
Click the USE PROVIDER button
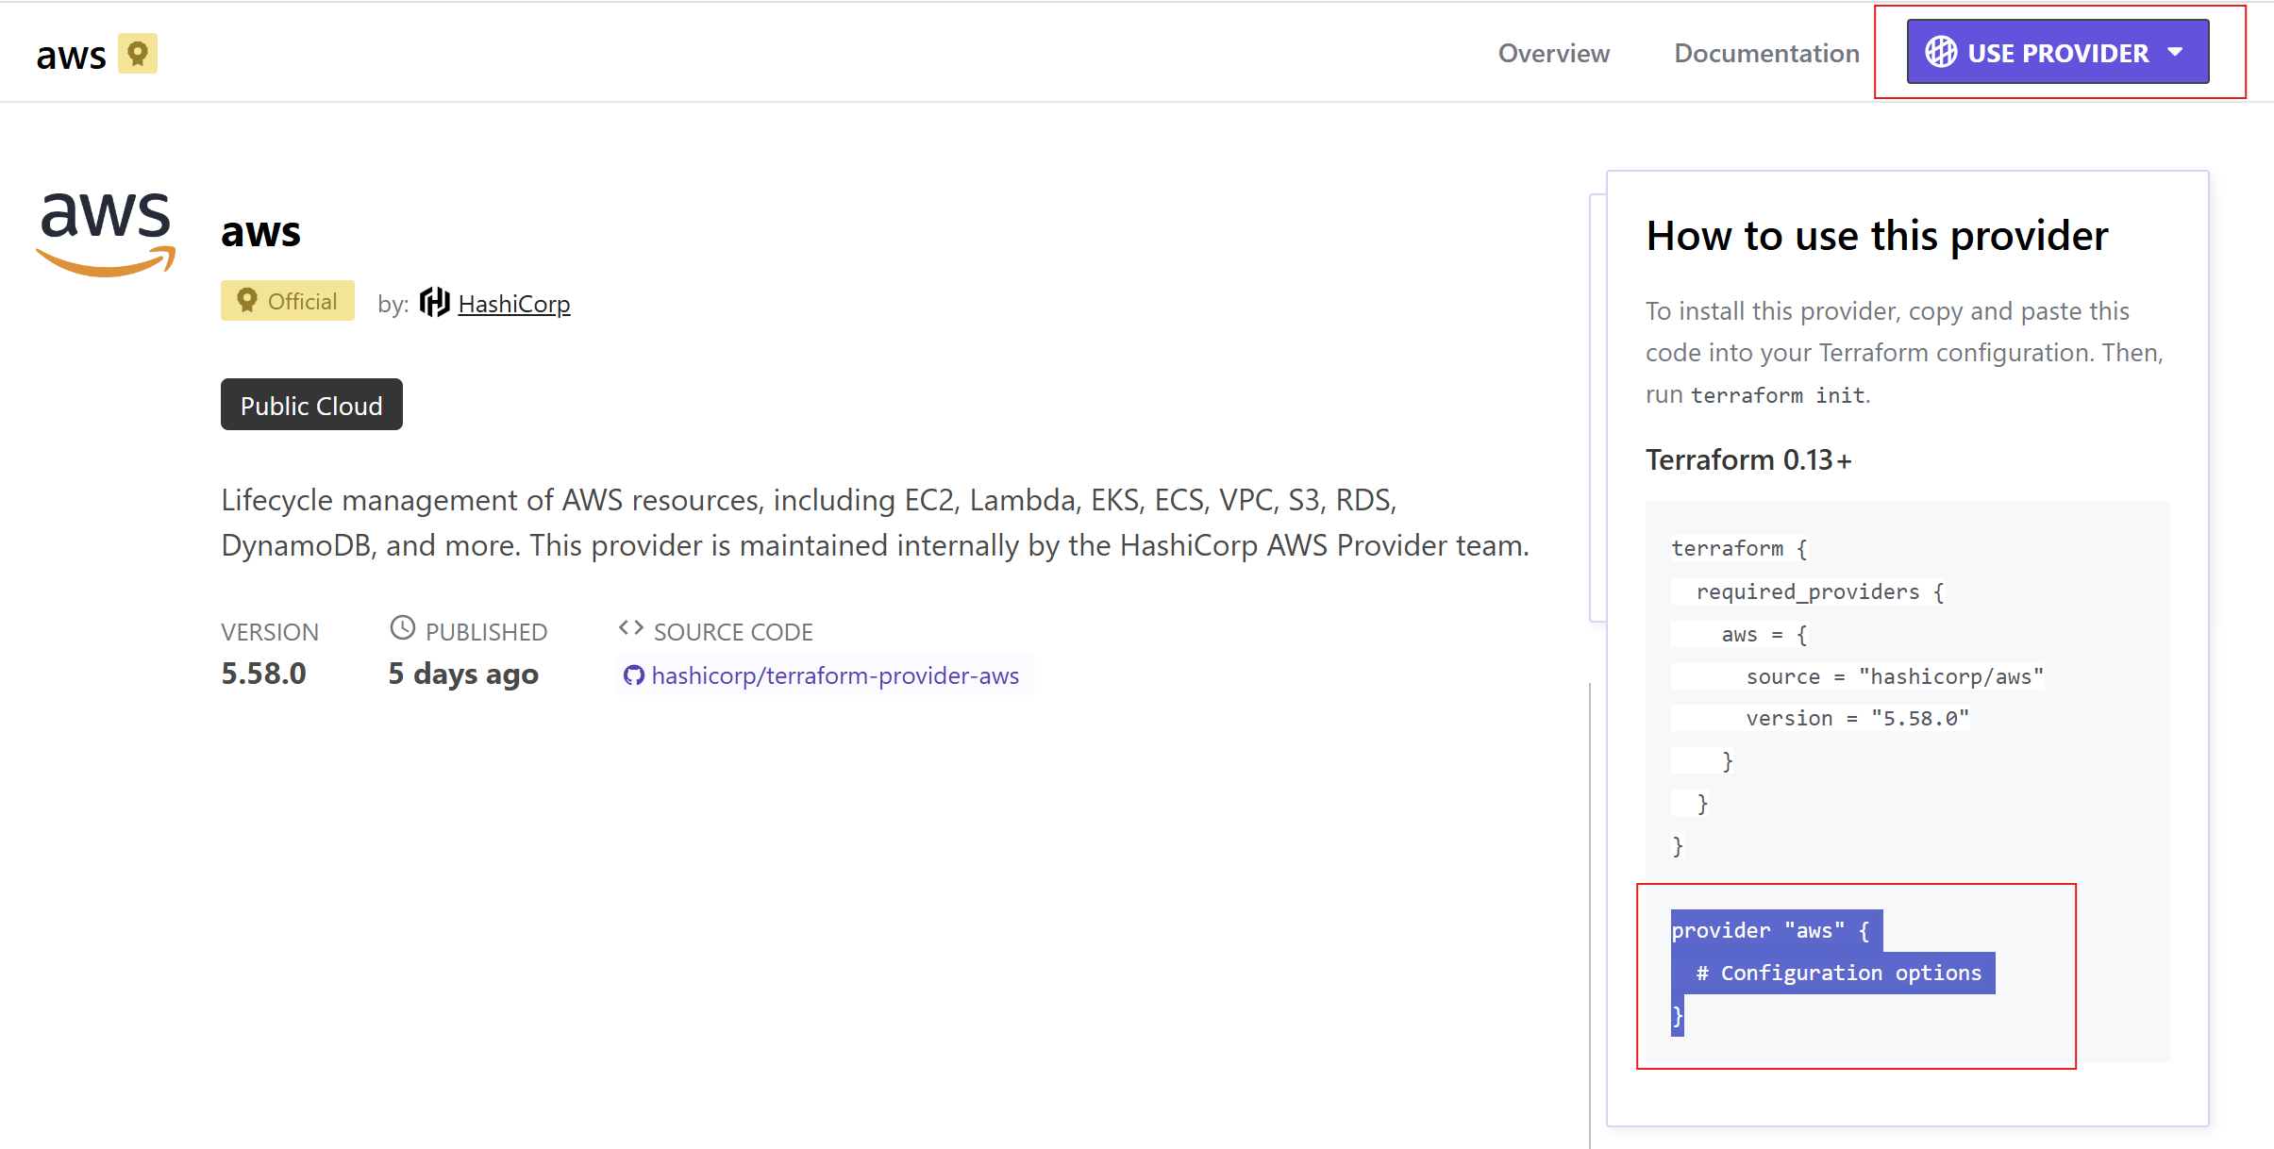(2057, 53)
